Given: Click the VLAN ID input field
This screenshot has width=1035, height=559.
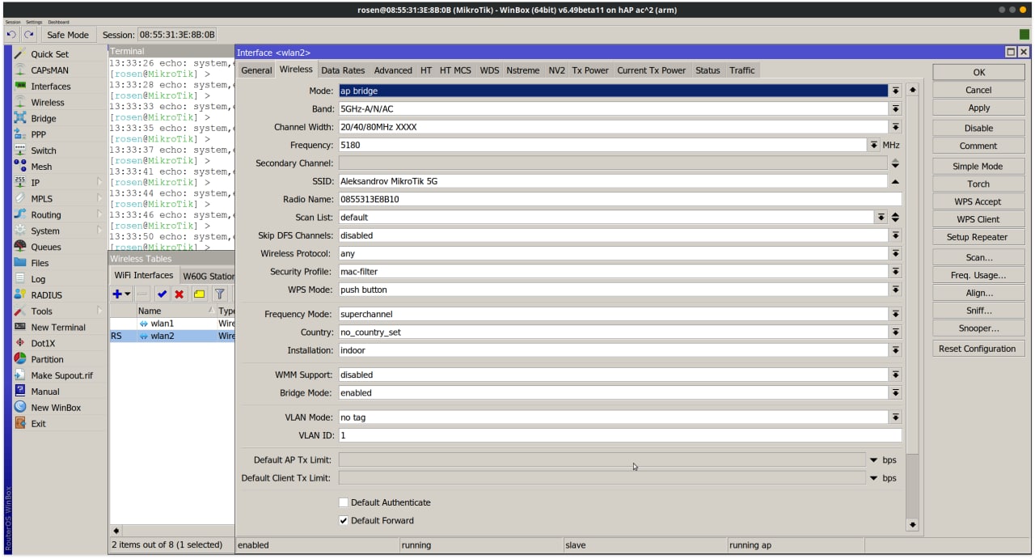Looking at the screenshot, I should 619,435.
